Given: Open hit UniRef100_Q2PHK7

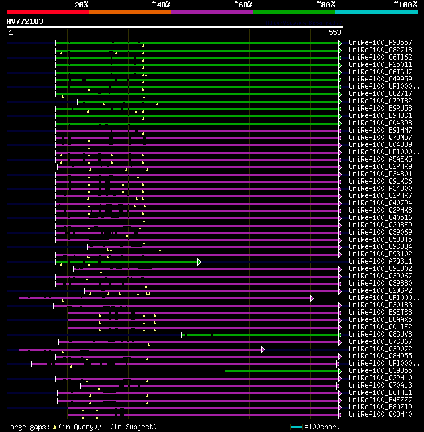Looking at the screenshot, I should tap(380, 196).
